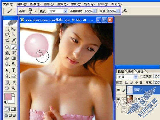
Task: Open the 文件 menu
Action: coord(8,4)
